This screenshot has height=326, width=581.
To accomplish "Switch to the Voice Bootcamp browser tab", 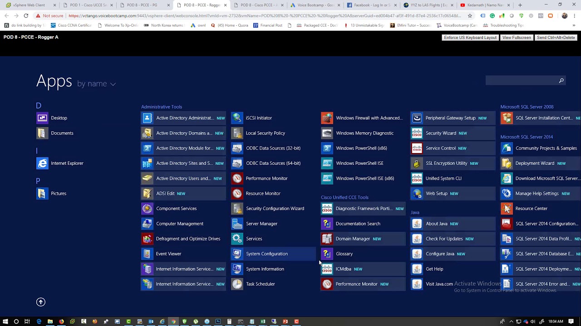I will [x=315, y=5].
